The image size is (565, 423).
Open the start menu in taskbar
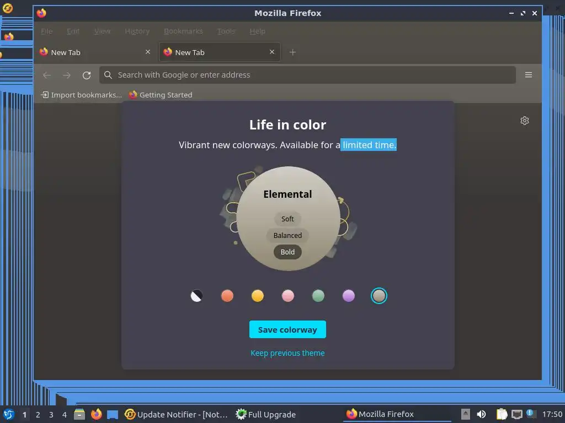8,414
